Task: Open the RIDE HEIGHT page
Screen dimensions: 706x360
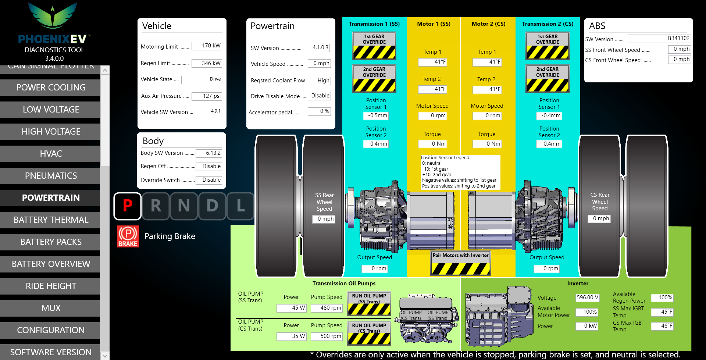Action: 51,286
